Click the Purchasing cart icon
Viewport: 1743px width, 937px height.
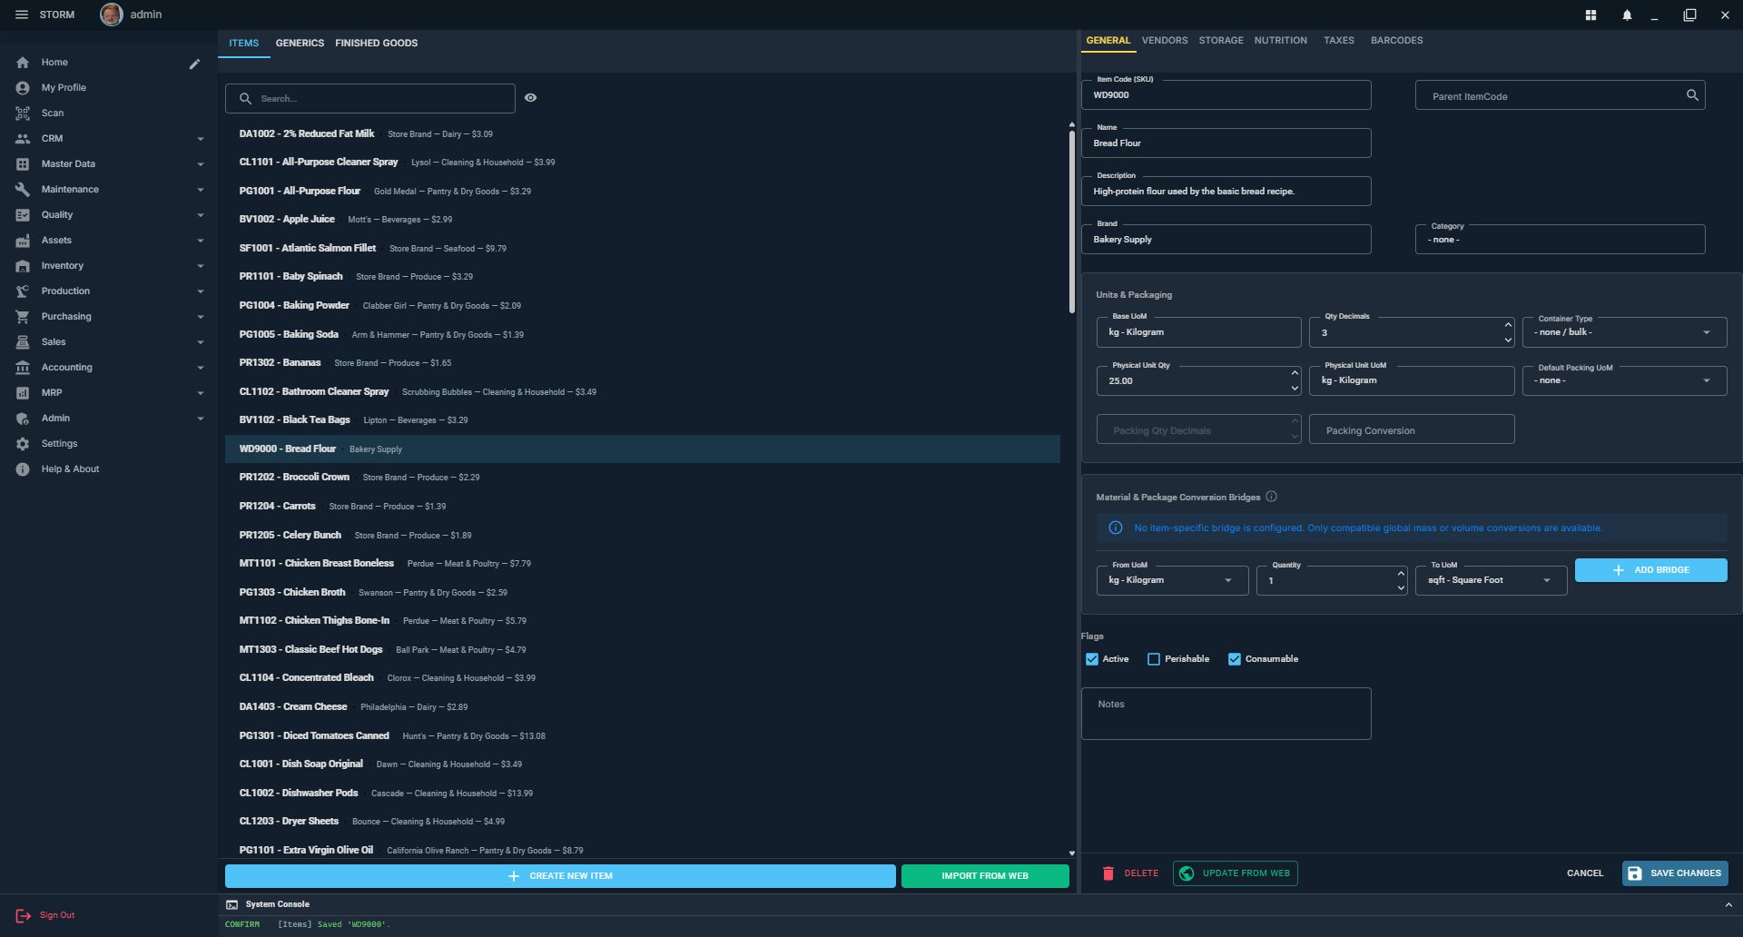[x=23, y=317]
